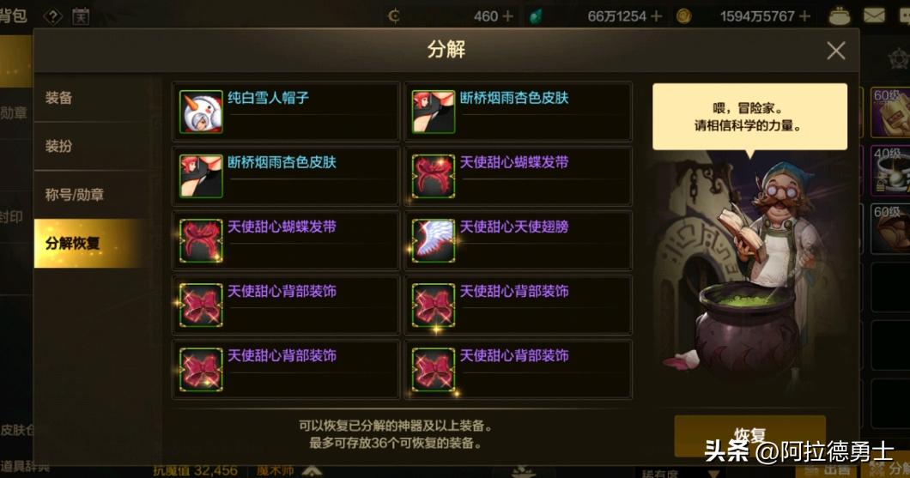Screen dimensions: 910x478
Task: Add green gems with the plus beside 66万1254
Action: [x=657, y=16]
